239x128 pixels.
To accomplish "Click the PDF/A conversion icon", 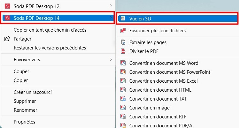I will click(x=123, y=125).
